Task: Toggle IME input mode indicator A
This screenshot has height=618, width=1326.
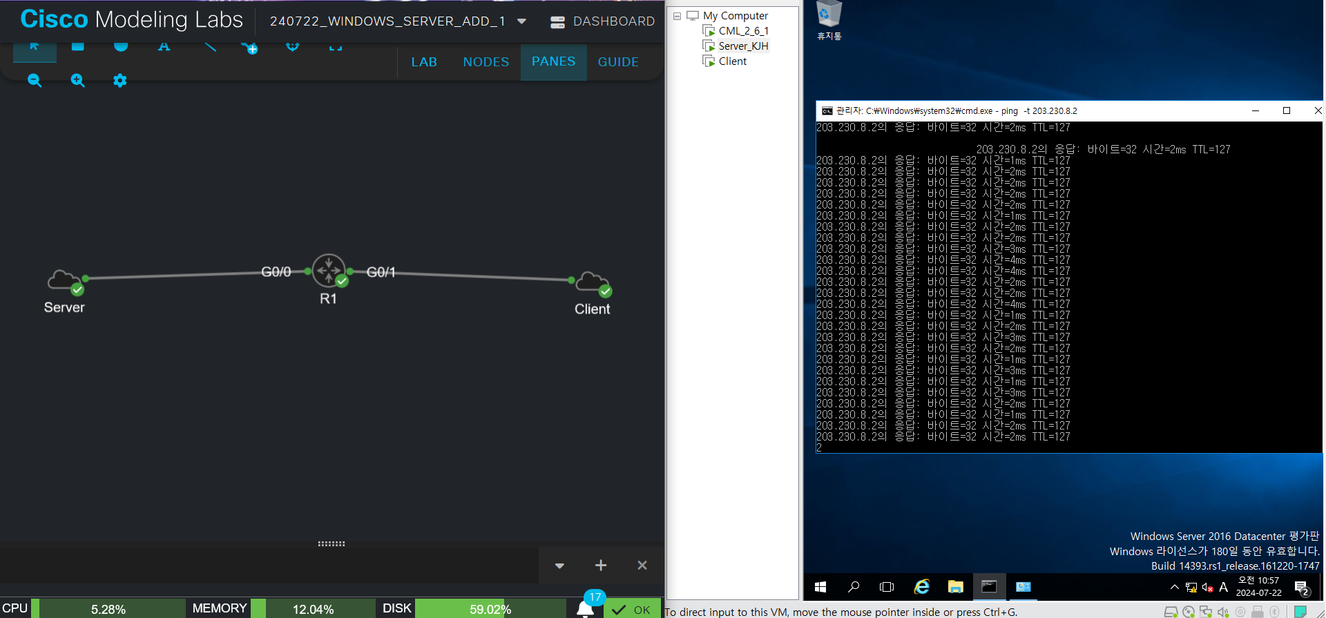Action: pos(1224,588)
